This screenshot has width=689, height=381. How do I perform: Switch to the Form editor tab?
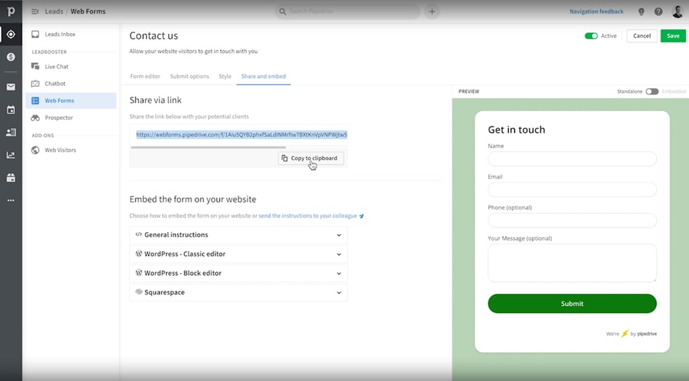pyautogui.click(x=145, y=76)
